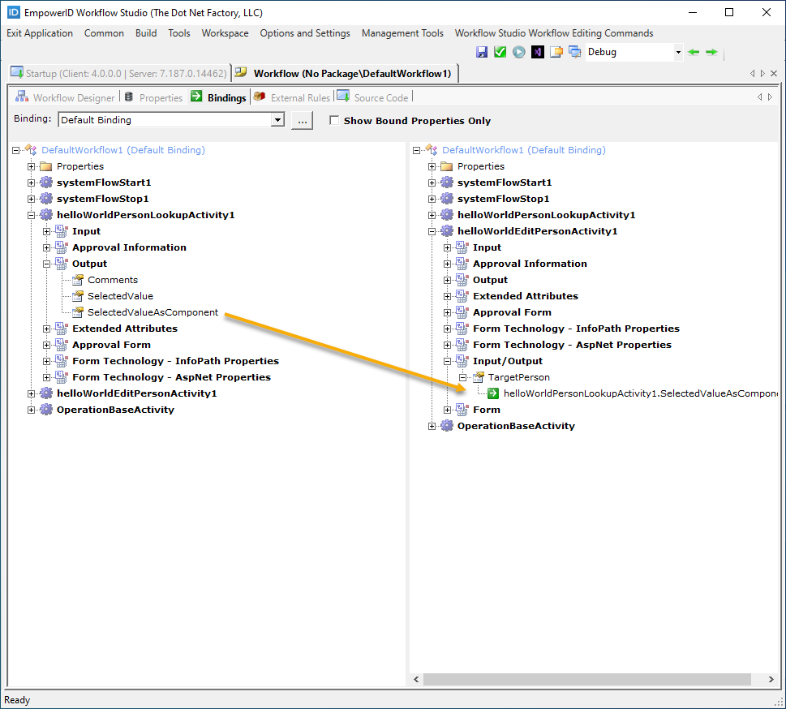
Task: Click the compile windows icon before the Debug dropdown
Action: [575, 51]
